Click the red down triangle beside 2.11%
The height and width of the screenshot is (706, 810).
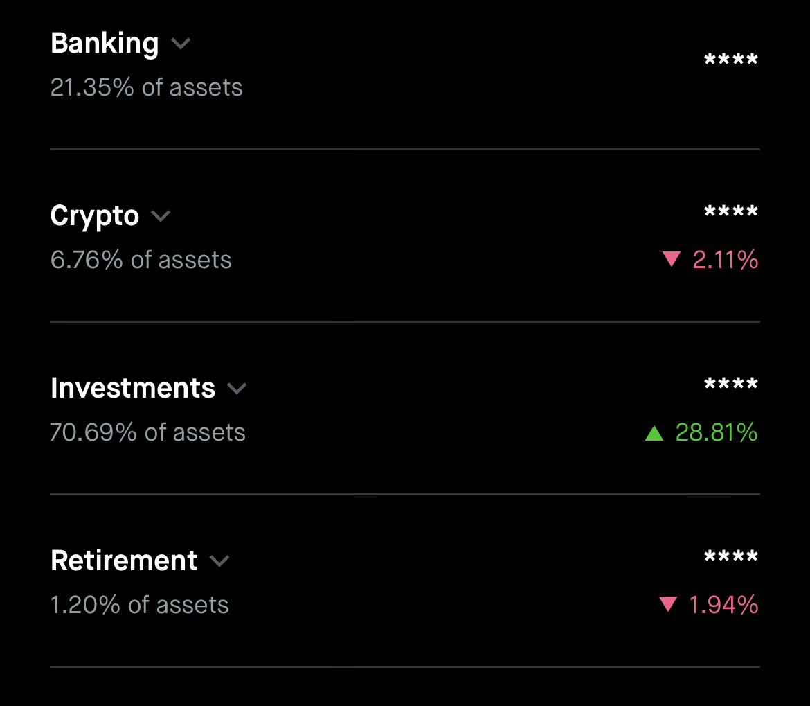coord(672,259)
